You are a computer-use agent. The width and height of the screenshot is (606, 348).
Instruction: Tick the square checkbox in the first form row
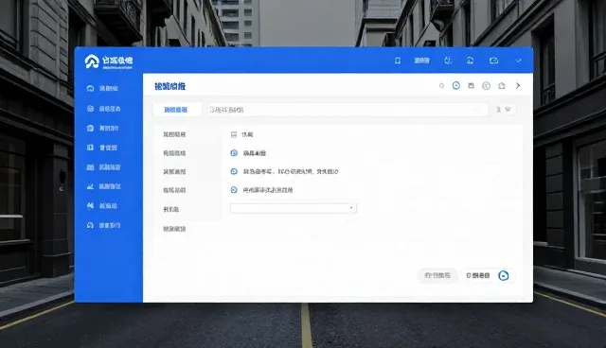point(234,134)
